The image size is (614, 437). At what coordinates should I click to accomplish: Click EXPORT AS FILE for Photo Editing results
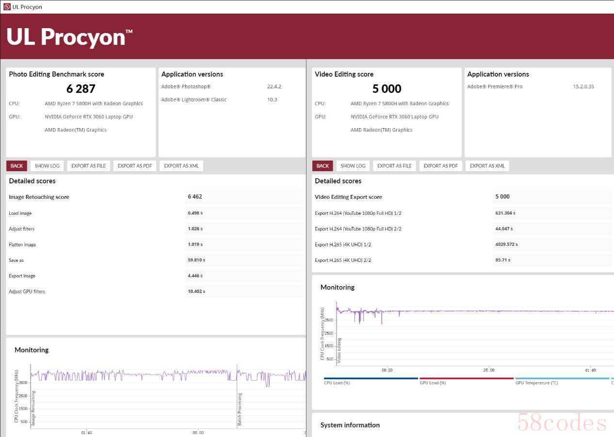point(88,166)
